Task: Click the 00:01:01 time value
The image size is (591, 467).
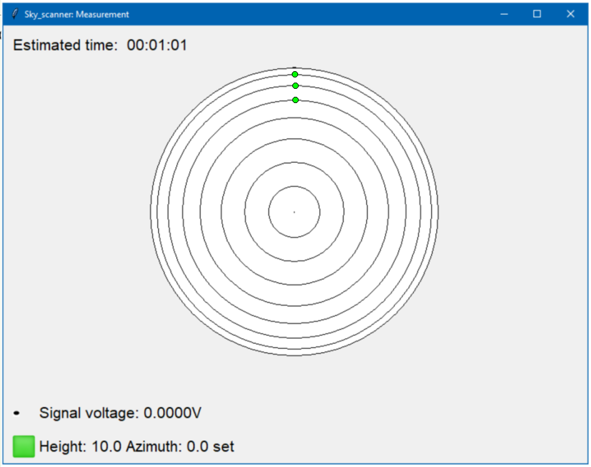Action: click(x=157, y=46)
